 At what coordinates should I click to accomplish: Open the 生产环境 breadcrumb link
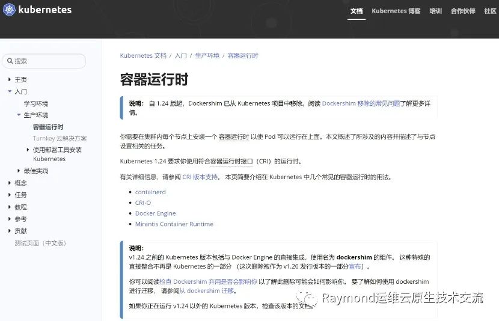pyautogui.click(x=207, y=55)
